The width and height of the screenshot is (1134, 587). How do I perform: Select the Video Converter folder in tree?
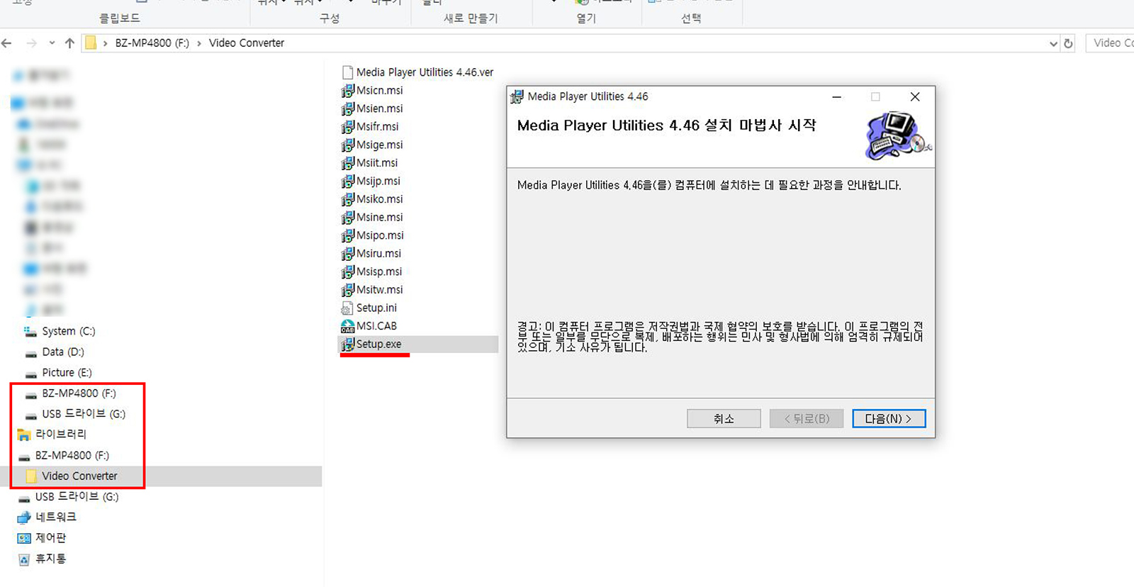pos(79,476)
